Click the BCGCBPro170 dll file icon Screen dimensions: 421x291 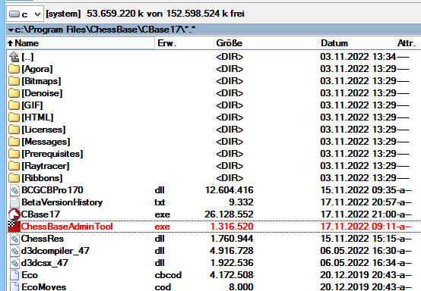pyautogui.click(x=14, y=190)
